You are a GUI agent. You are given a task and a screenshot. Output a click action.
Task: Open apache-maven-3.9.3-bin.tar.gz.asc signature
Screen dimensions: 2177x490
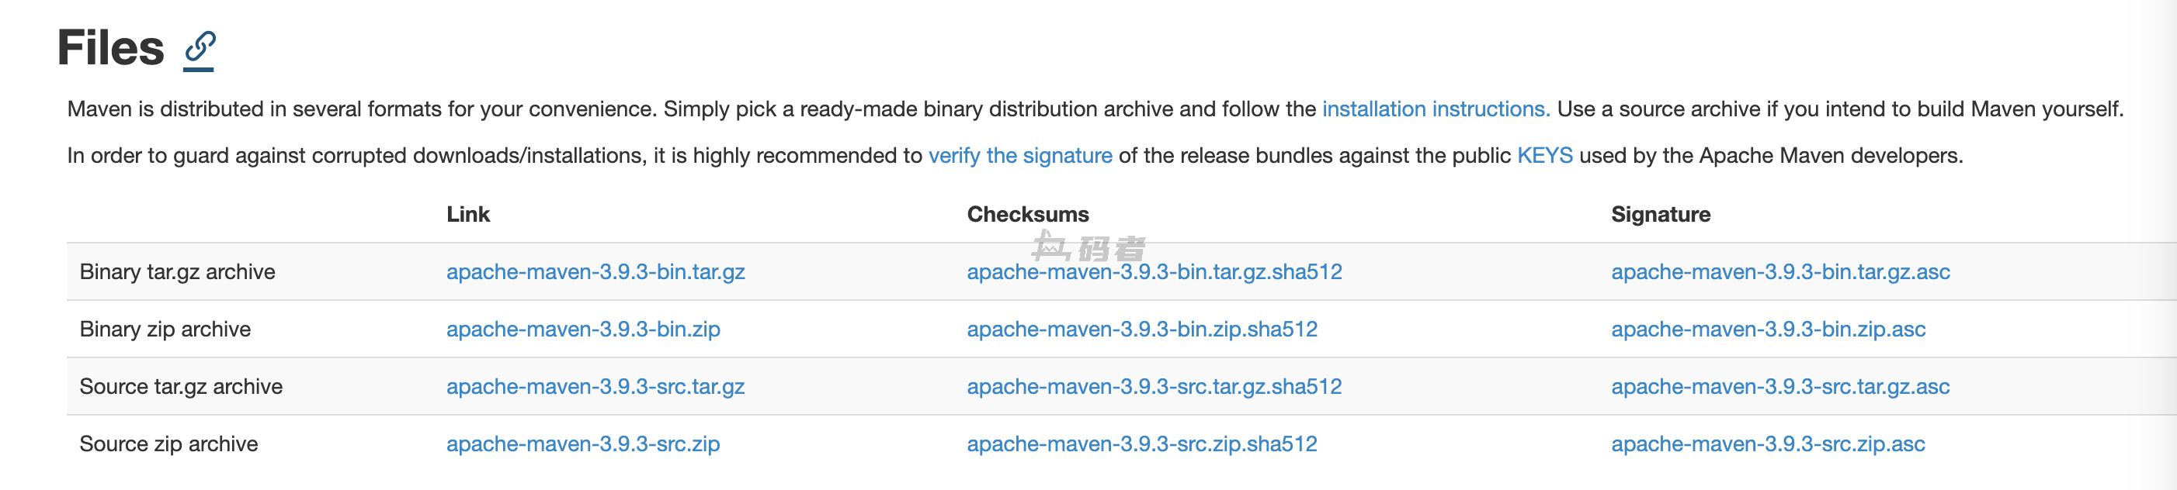point(1780,271)
